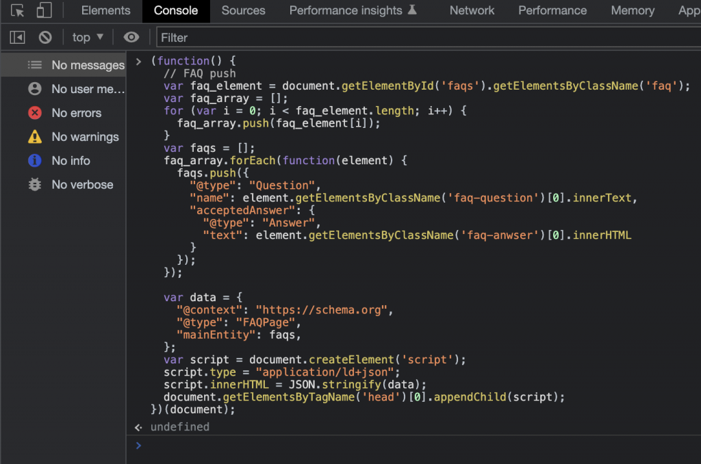The image size is (701, 464).
Task: Click the 'var faqs = [];' line
Action: click(x=209, y=148)
